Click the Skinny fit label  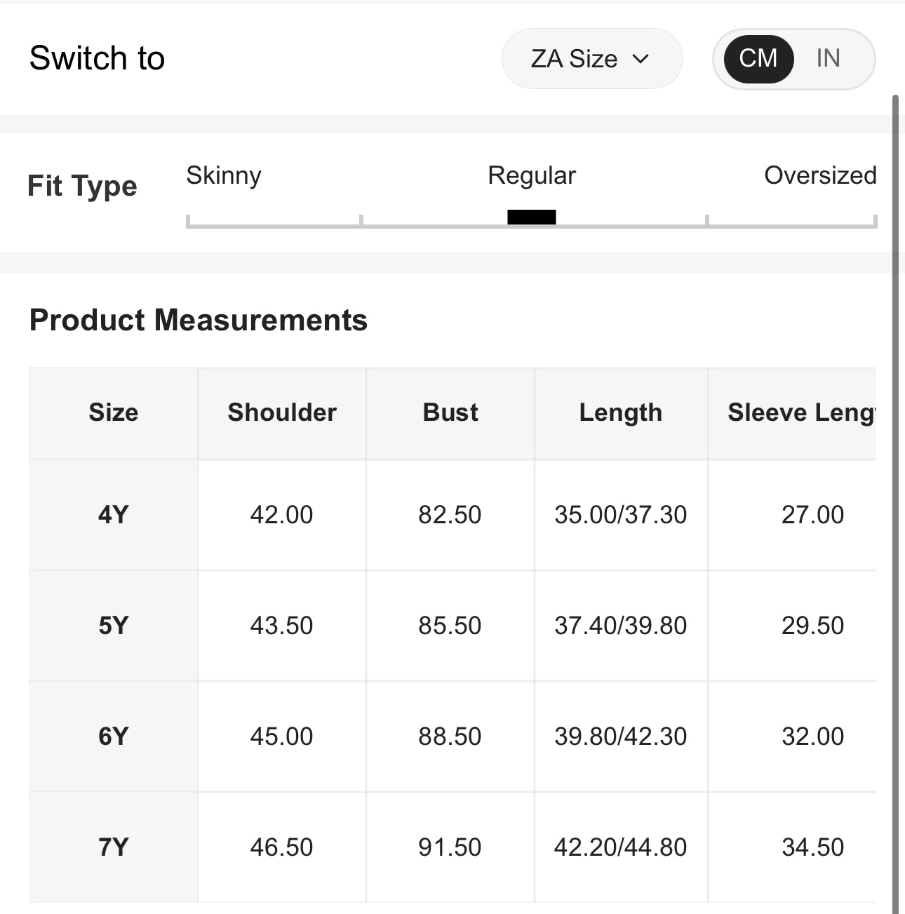(x=223, y=175)
